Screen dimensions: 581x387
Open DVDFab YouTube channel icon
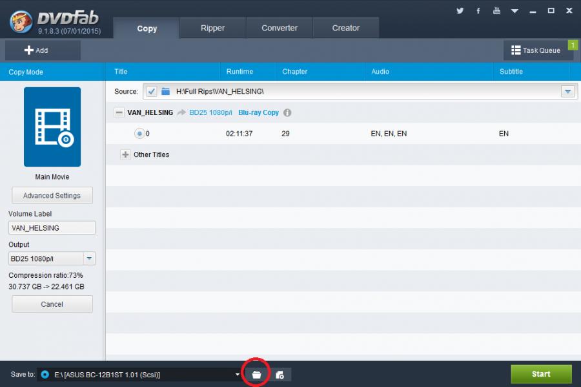point(496,11)
